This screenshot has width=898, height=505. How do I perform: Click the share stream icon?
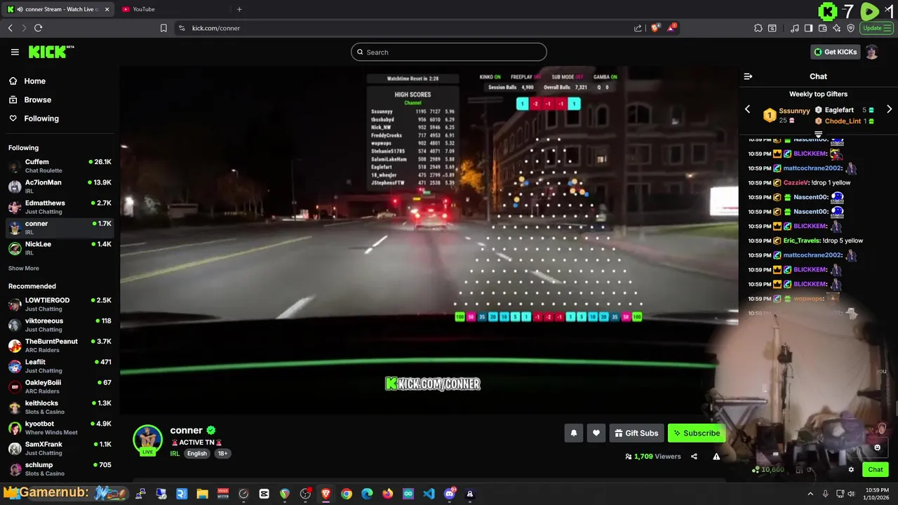coord(694,457)
